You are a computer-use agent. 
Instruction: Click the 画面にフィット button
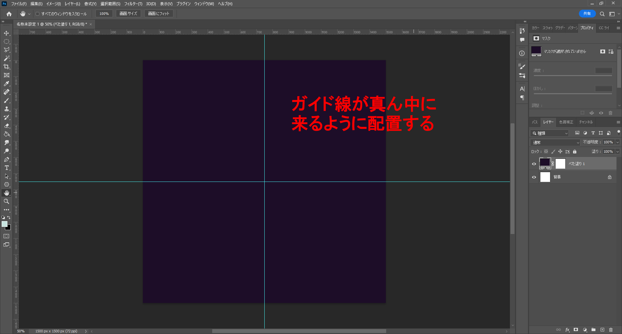coord(159,14)
